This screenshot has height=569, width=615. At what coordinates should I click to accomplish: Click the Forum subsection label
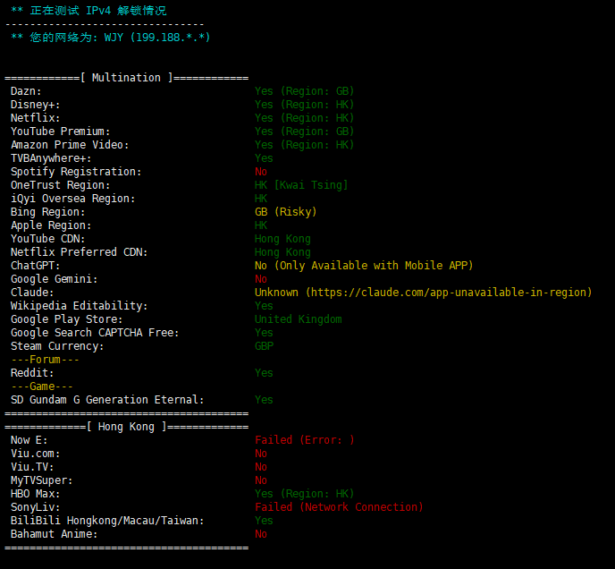pos(45,360)
